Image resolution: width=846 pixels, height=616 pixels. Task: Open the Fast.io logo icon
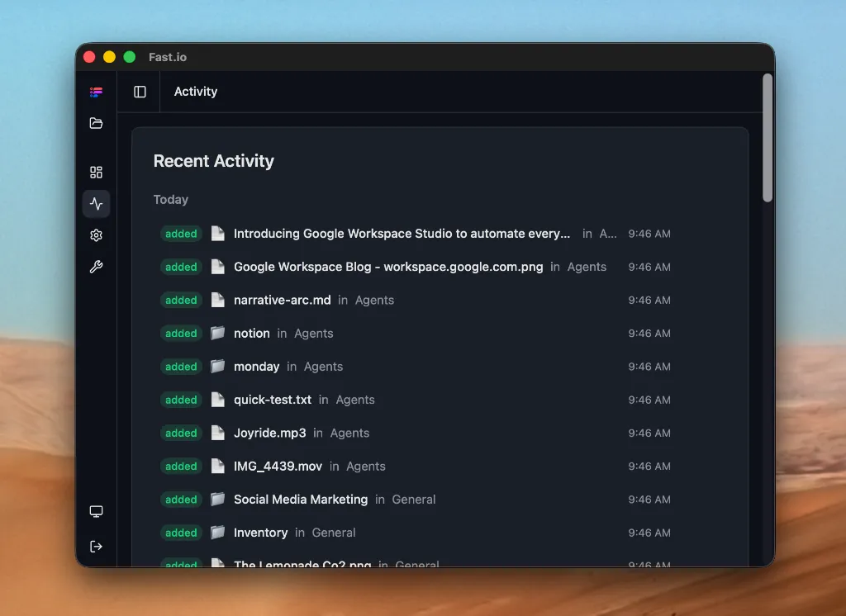96,92
